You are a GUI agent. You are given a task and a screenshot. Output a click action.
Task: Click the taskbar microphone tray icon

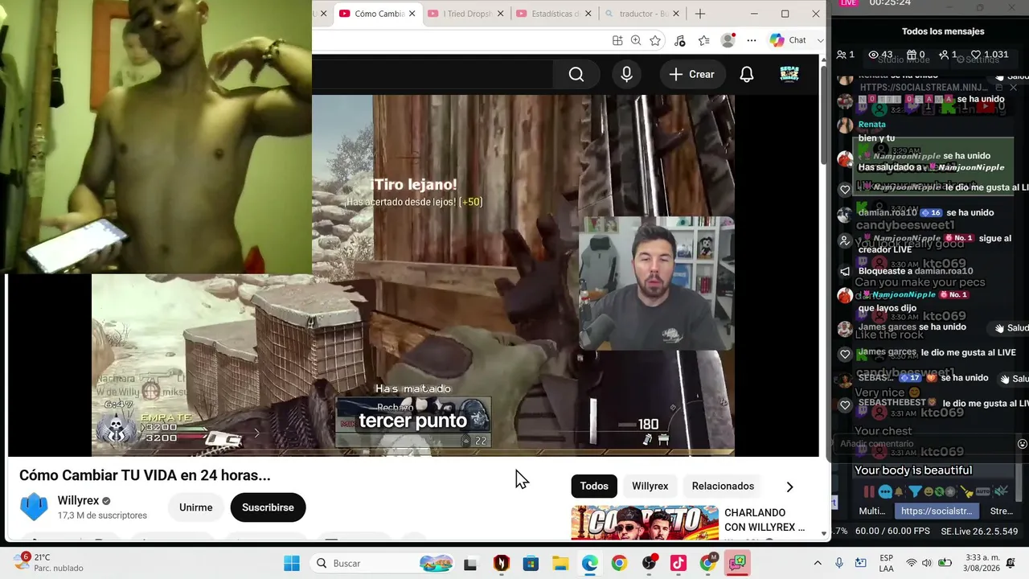coord(839,563)
